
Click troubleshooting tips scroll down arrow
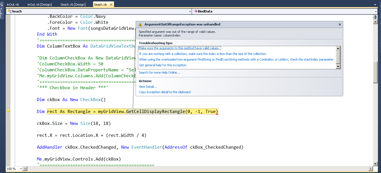[x=338, y=66]
